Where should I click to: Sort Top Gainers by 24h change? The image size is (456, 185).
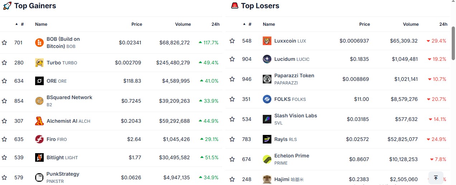(x=215, y=24)
